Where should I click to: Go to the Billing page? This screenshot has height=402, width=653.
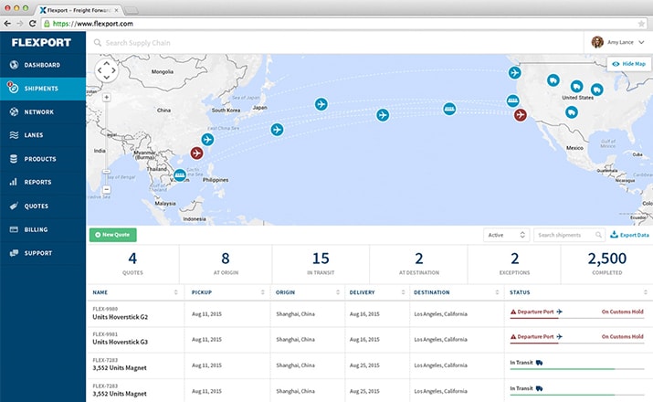[x=43, y=229]
